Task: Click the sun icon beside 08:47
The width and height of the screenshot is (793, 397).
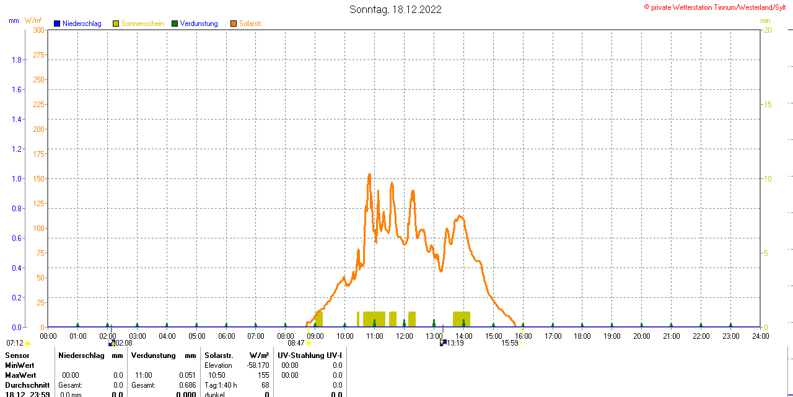Action: pos(309,343)
